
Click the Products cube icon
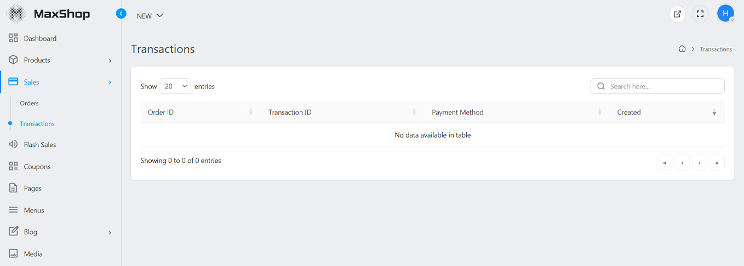click(x=14, y=60)
